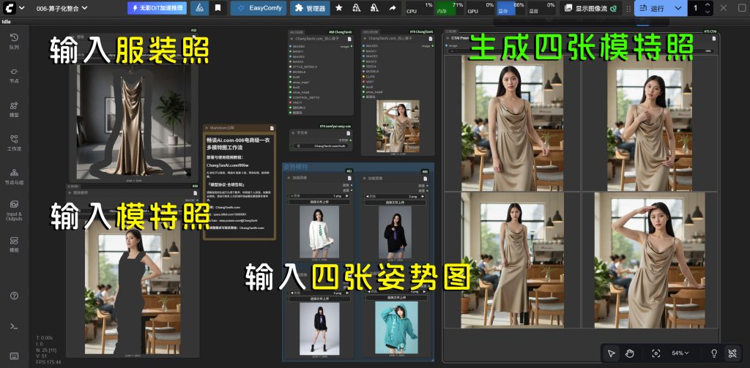Click the blue tent icon beside bookmark
The image size is (750, 368).
pyautogui.click(x=199, y=8)
